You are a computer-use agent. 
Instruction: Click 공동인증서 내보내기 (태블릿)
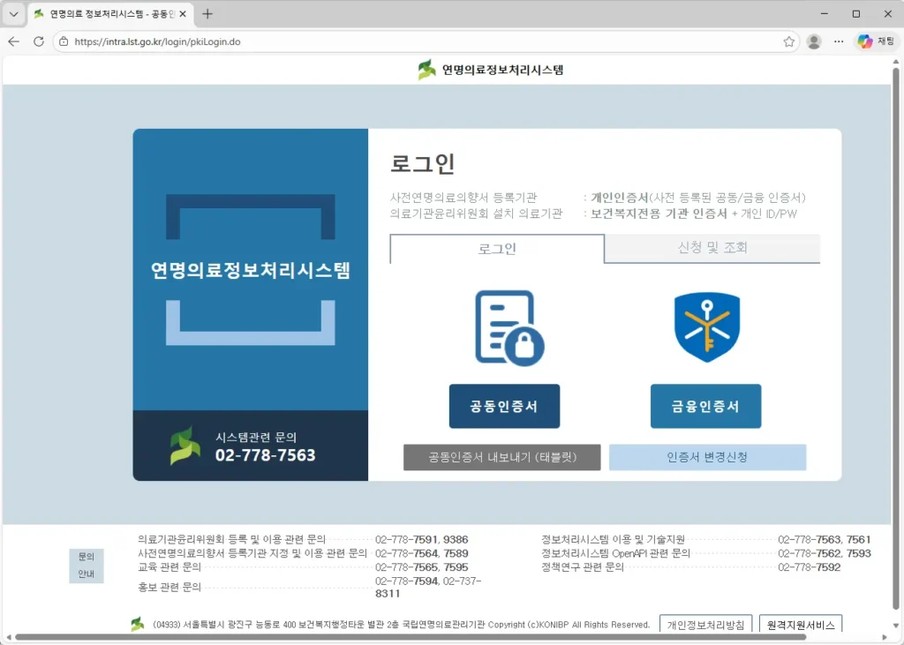tap(501, 457)
